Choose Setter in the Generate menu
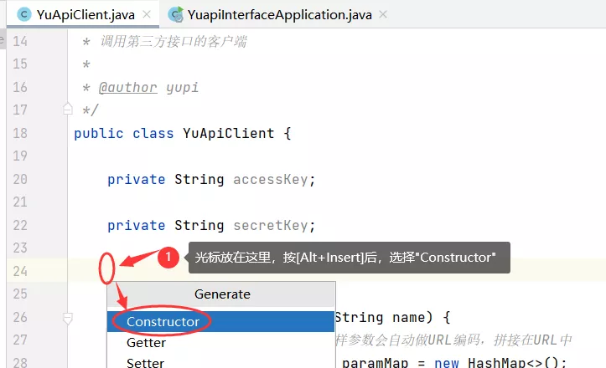The image size is (606, 368). (220, 363)
